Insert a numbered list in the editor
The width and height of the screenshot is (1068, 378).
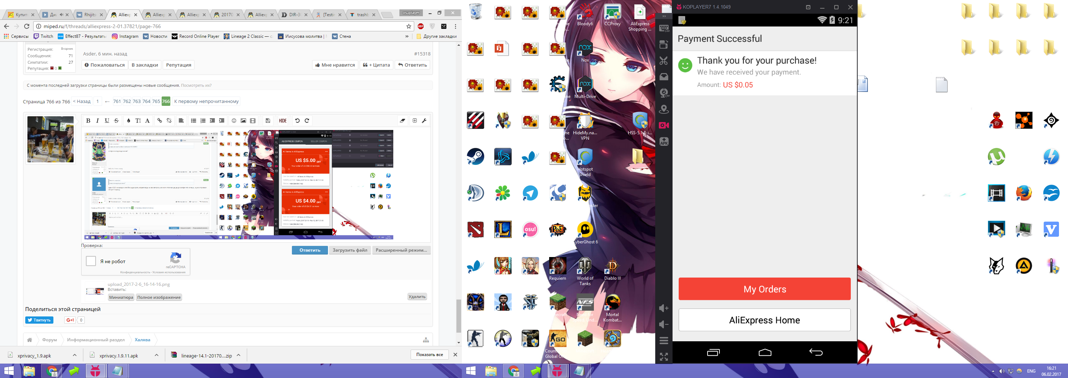click(203, 121)
